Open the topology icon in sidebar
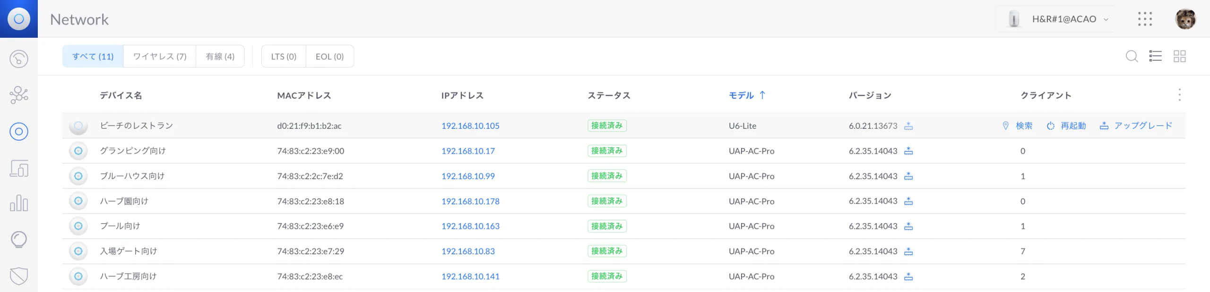This screenshot has width=1210, height=292. (x=19, y=95)
